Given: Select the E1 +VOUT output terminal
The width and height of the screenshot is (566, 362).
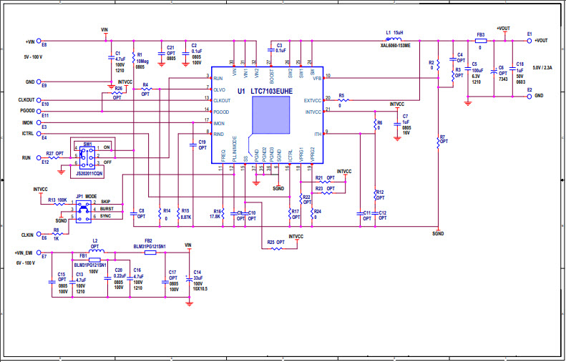Looking at the screenshot, I should pos(529,41).
